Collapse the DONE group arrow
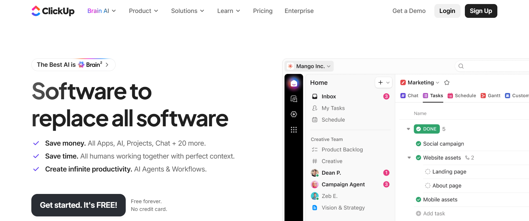The height and width of the screenshot is (221, 529). click(408, 129)
